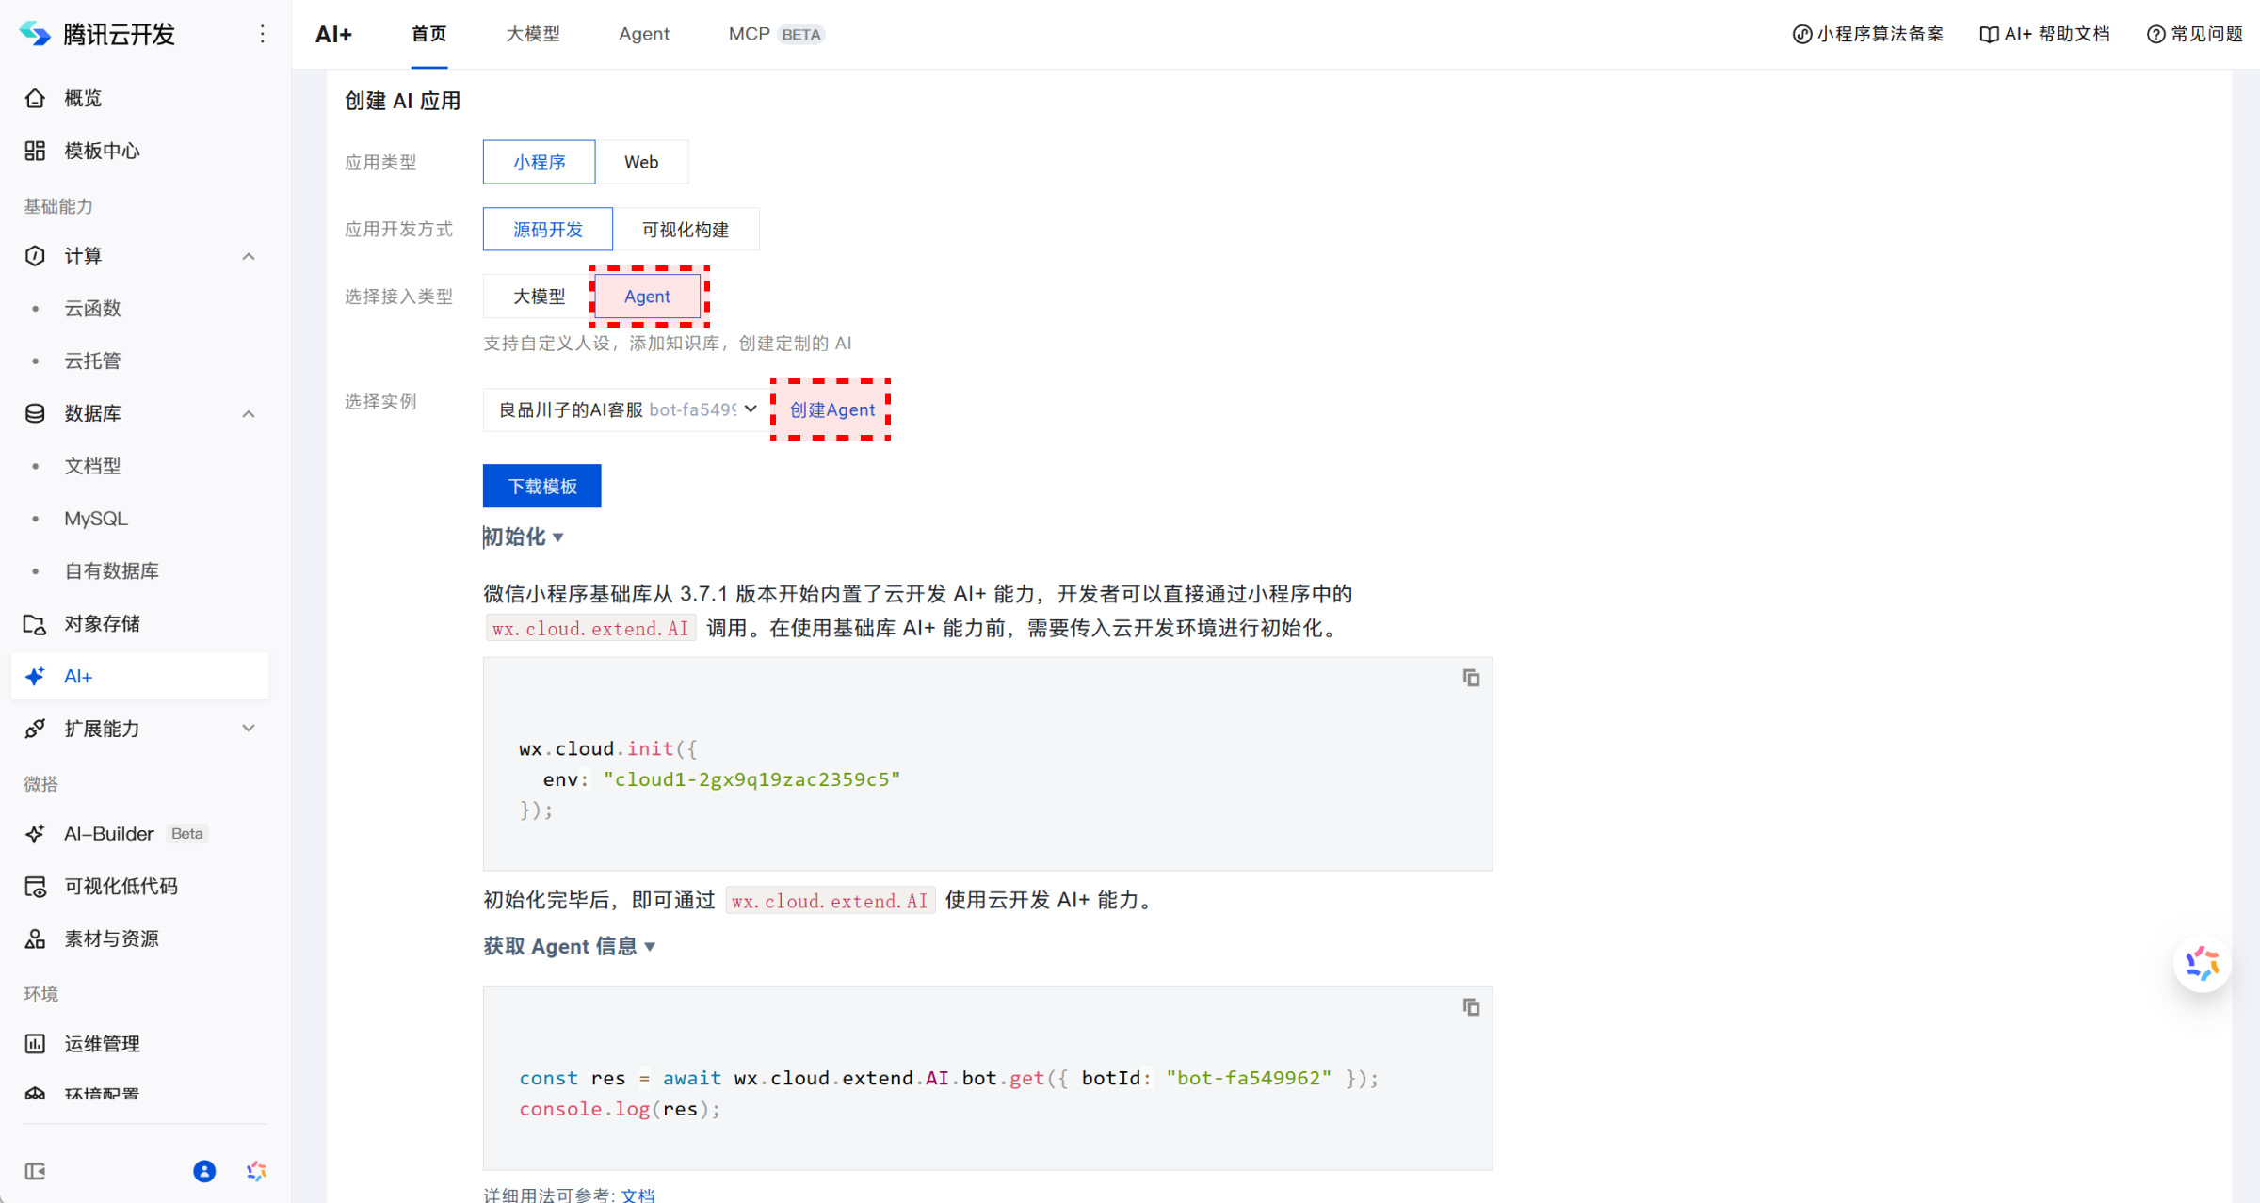Click the 可视化低代码 icon
This screenshot has width=2260, height=1203.
click(x=35, y=887)
